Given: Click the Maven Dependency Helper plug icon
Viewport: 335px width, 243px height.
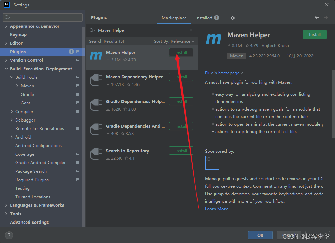Looking at the screenshot, I should [x=96, y=80].
